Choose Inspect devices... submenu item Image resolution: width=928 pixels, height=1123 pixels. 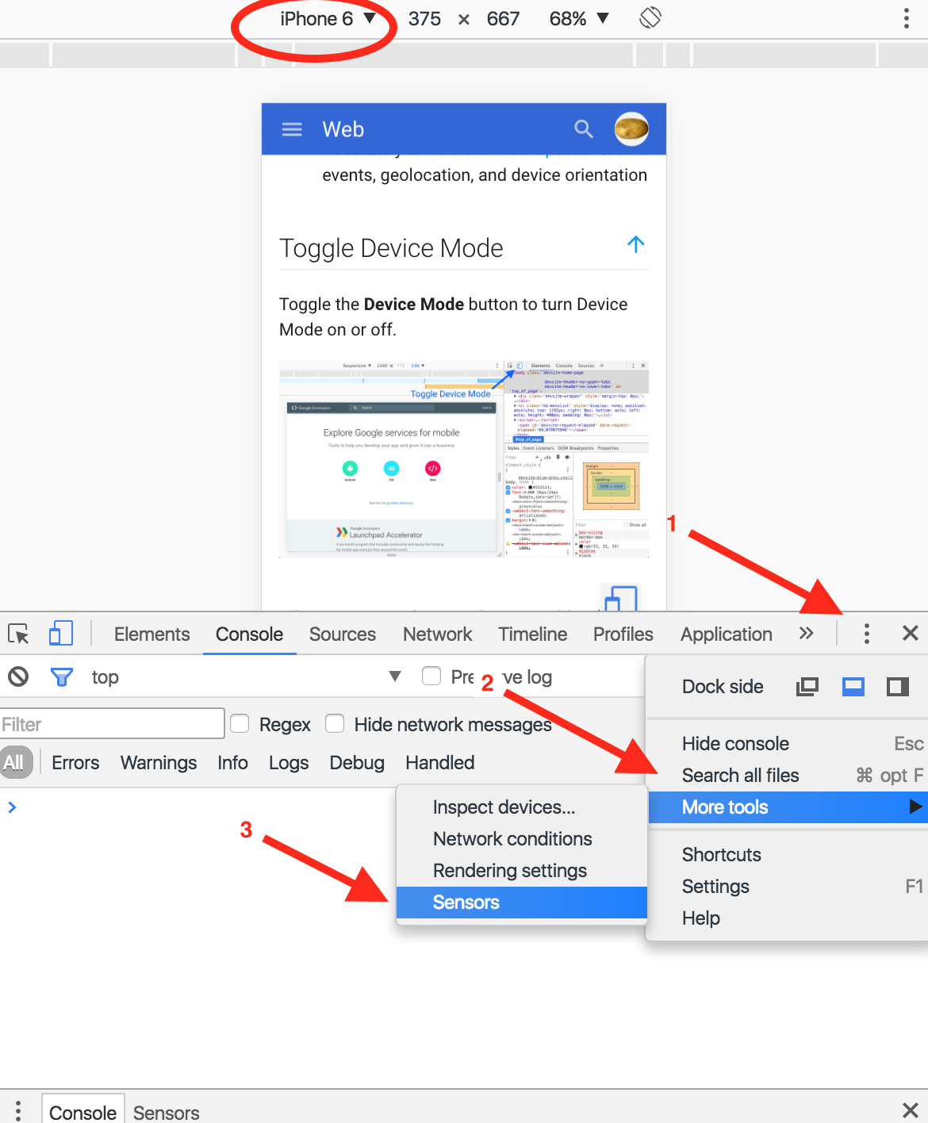click(522, 807)
